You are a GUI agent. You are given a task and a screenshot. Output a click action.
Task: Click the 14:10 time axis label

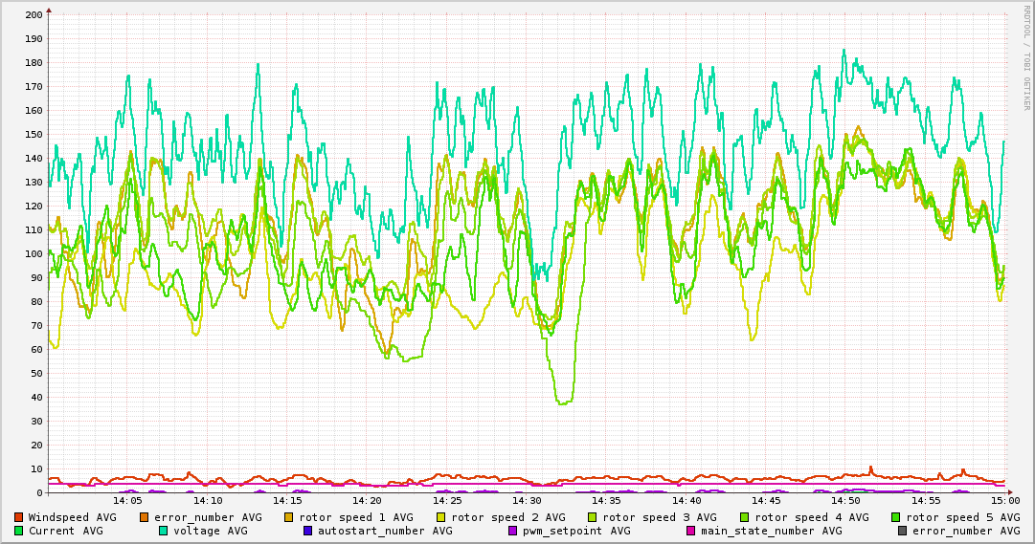[x=208, y=501]
